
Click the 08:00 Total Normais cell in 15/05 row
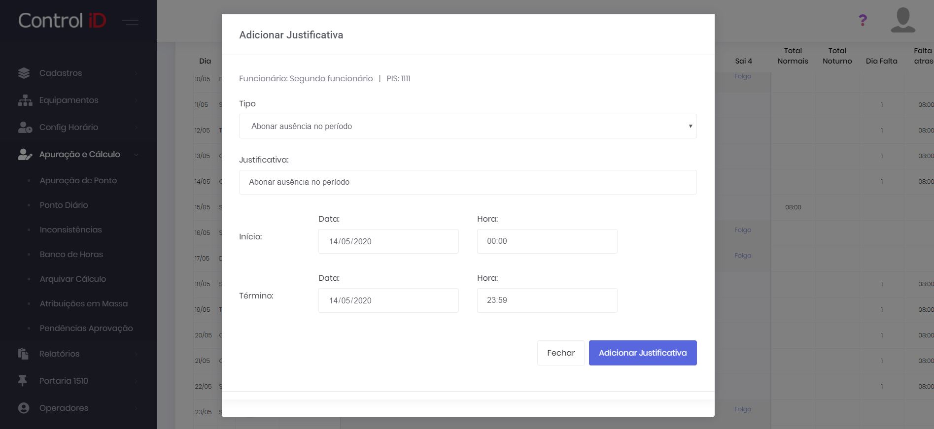[x=793, y=207]
